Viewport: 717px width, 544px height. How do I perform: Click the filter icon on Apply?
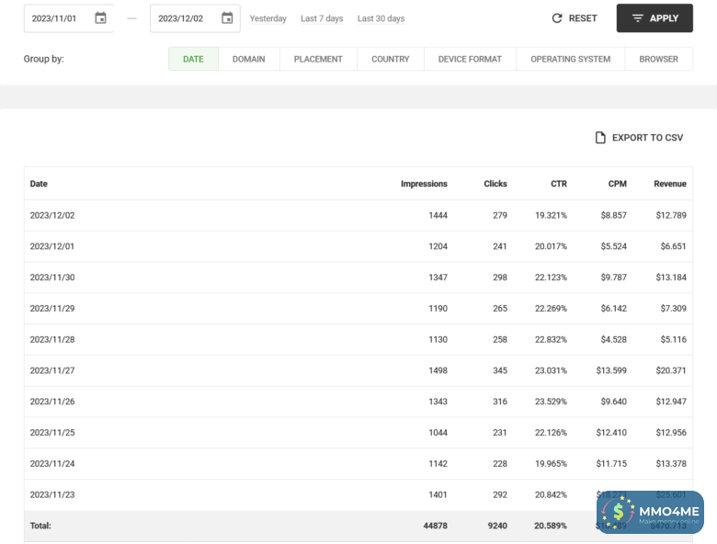tap(637, 18)
